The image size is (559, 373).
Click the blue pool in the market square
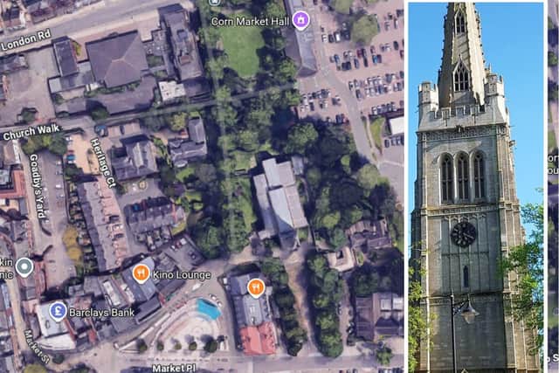point(209,309)
